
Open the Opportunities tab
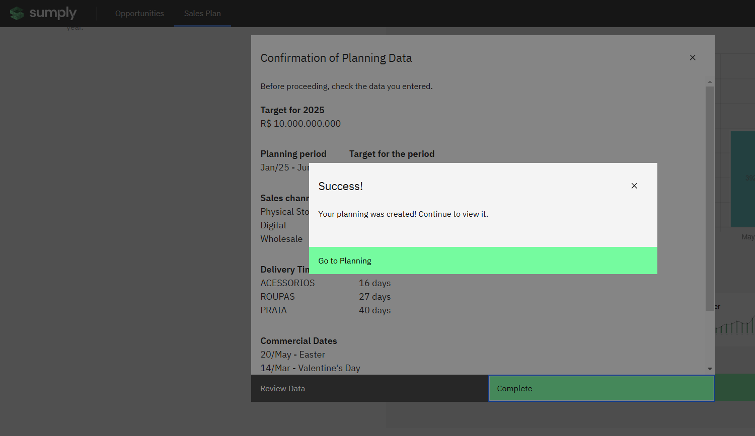(x=139, y=14)
